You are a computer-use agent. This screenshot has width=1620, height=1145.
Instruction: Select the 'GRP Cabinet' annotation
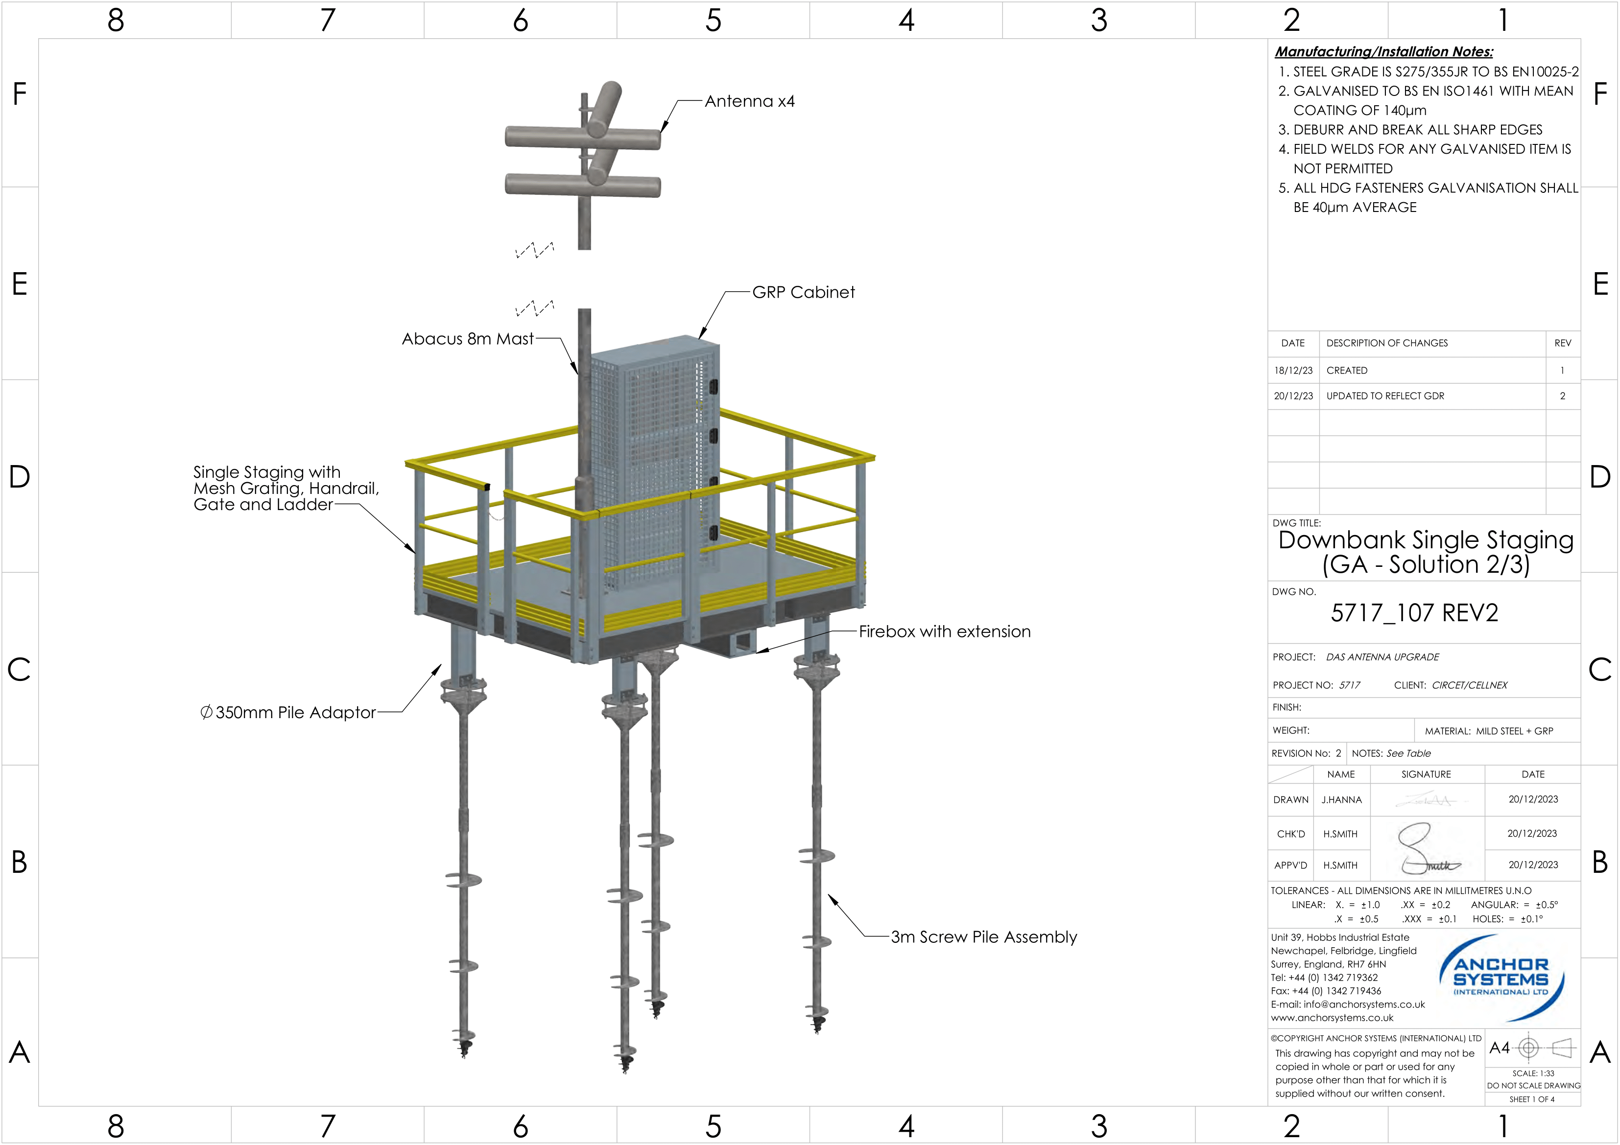(803, 292)
